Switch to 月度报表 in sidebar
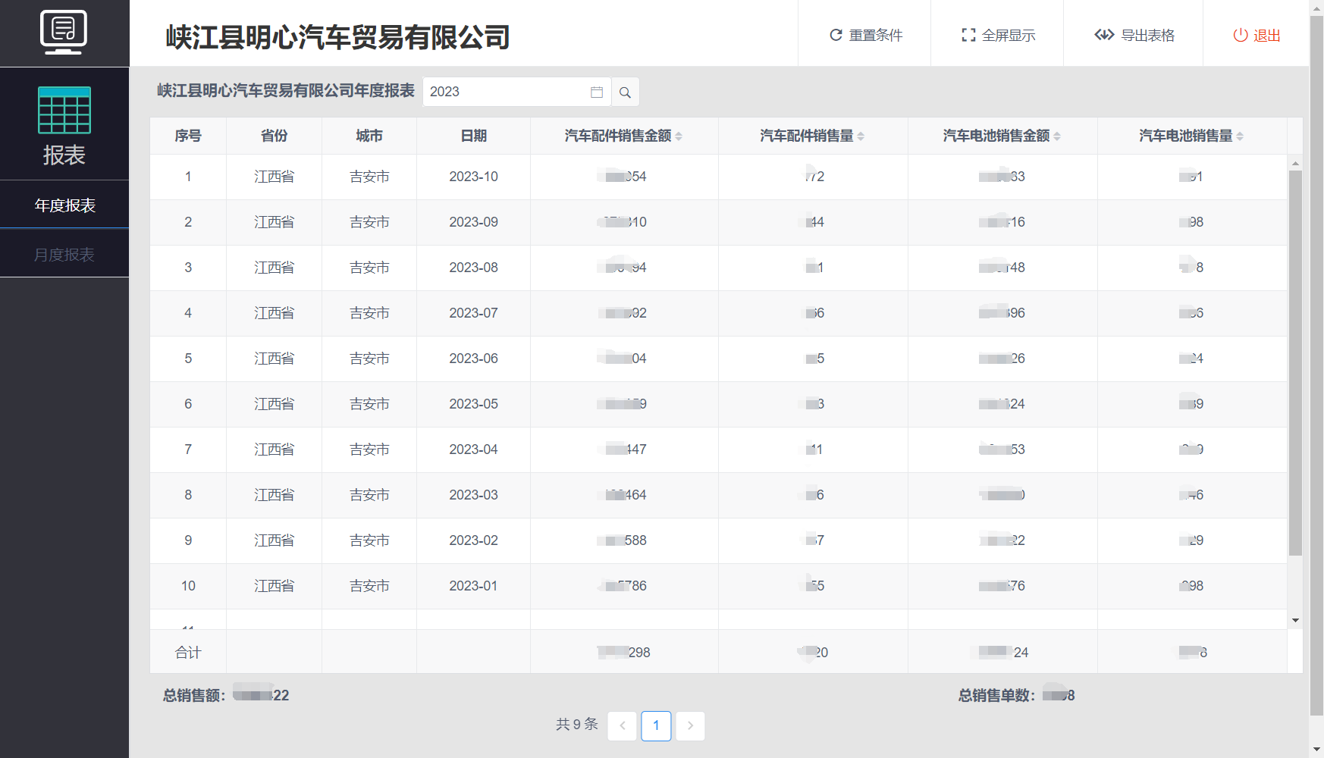This screenshot has height=758, width=1324. 64,255
